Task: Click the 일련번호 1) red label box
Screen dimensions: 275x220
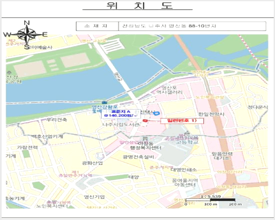Action: click(182, 121)
